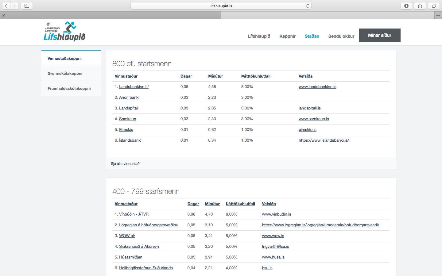Visit landspitali.is website link
Image resolution: width=442 pixels, height=276 pixels.
click(x=310, y=108)
